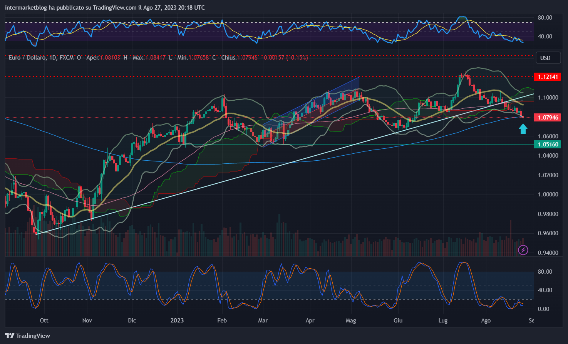Image resolution: width=568 pixels, height=344 pixels.
Task: Click the stochastic pane 80.00 axis value
Action: coord(545,272)
